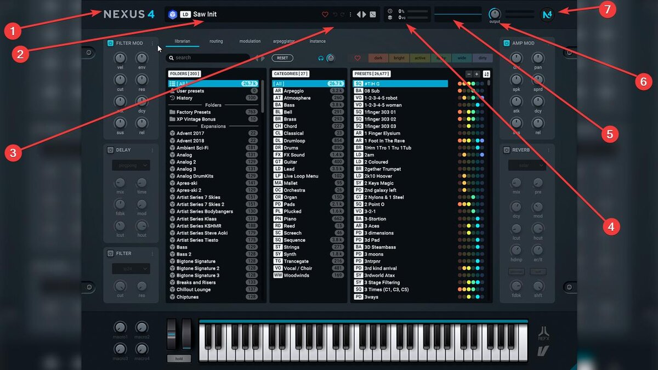The height and width of the screenshot is (370, 658).
Task: Open the REVERB three-dot options
Action: point(548,150)
